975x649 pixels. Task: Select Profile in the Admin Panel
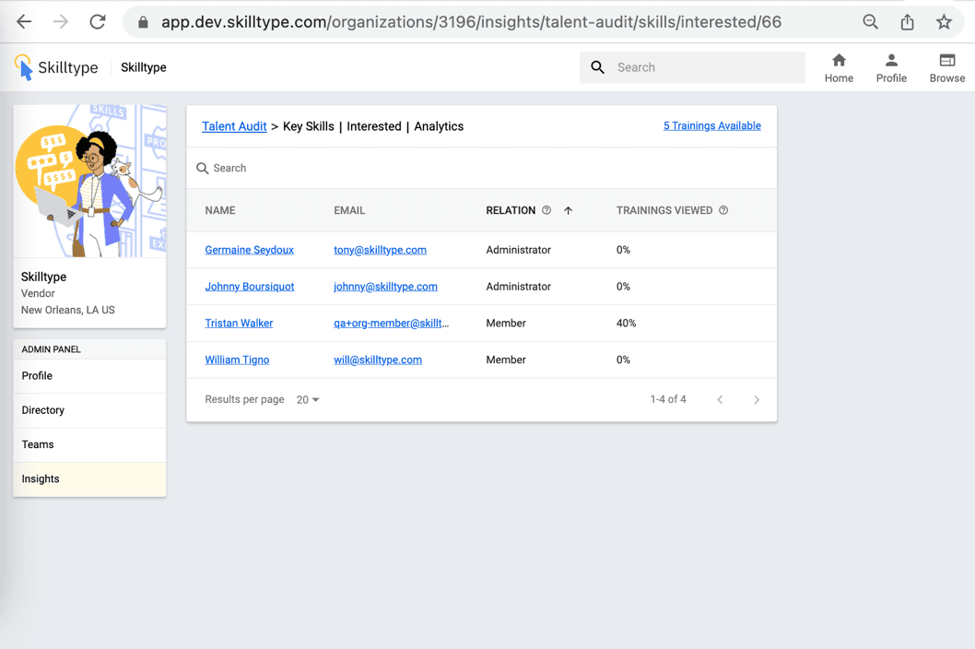pyautogui.click(x=89, y=376)
